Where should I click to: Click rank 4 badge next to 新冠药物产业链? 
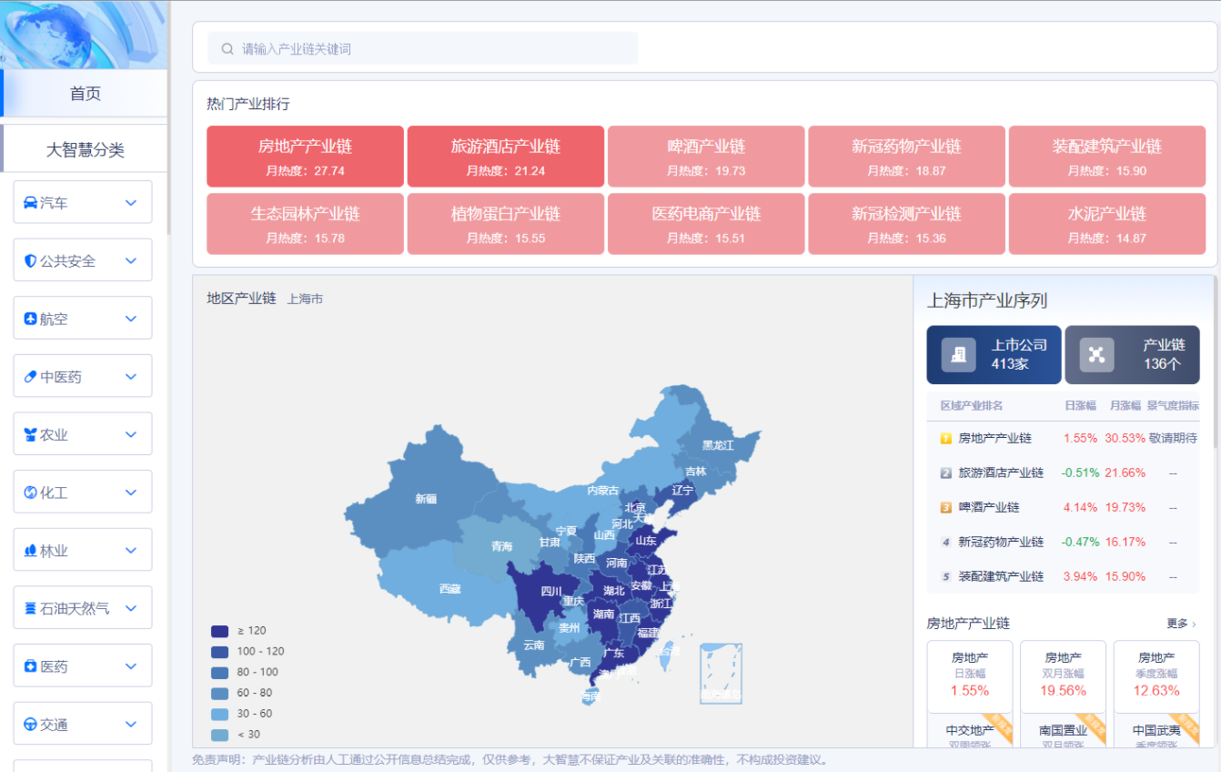click(946, 542)
